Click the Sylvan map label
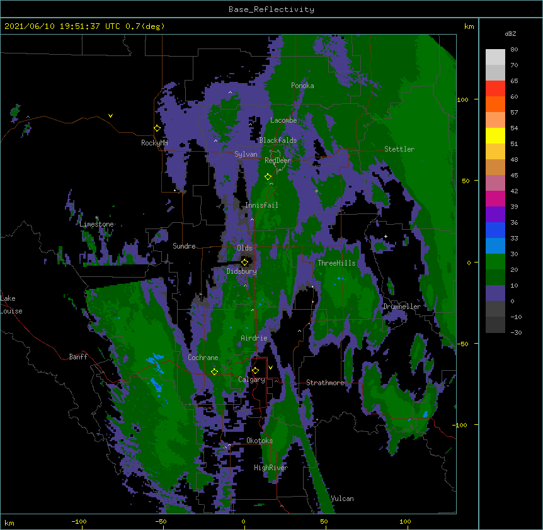This screenshot has height=530, width=543. (x=246, y=154)
